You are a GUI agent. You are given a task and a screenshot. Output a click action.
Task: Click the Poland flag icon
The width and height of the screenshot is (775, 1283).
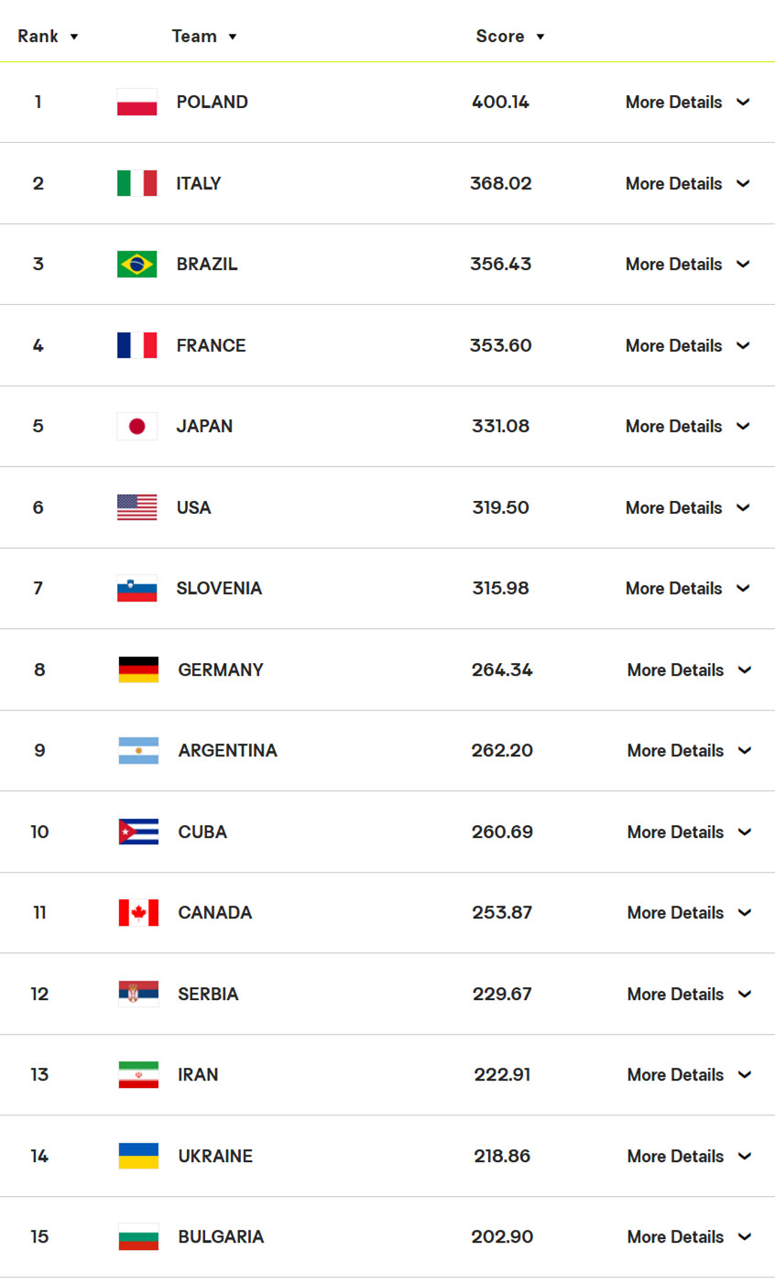pos(136,102)
